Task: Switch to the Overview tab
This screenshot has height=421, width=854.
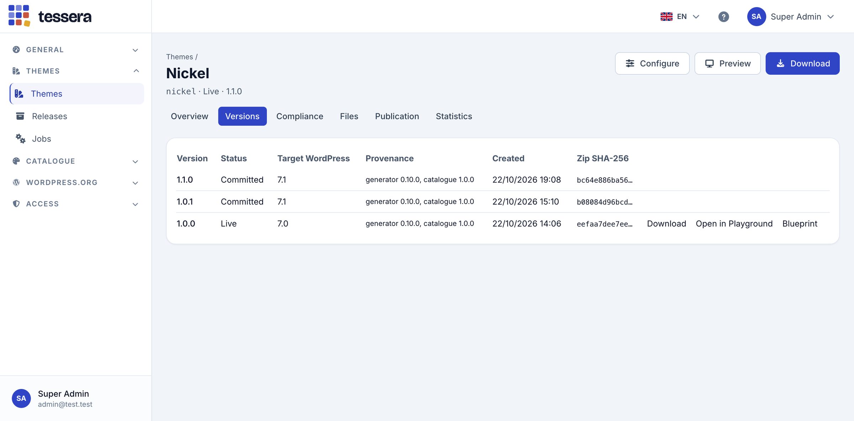Action: point(189,116)
